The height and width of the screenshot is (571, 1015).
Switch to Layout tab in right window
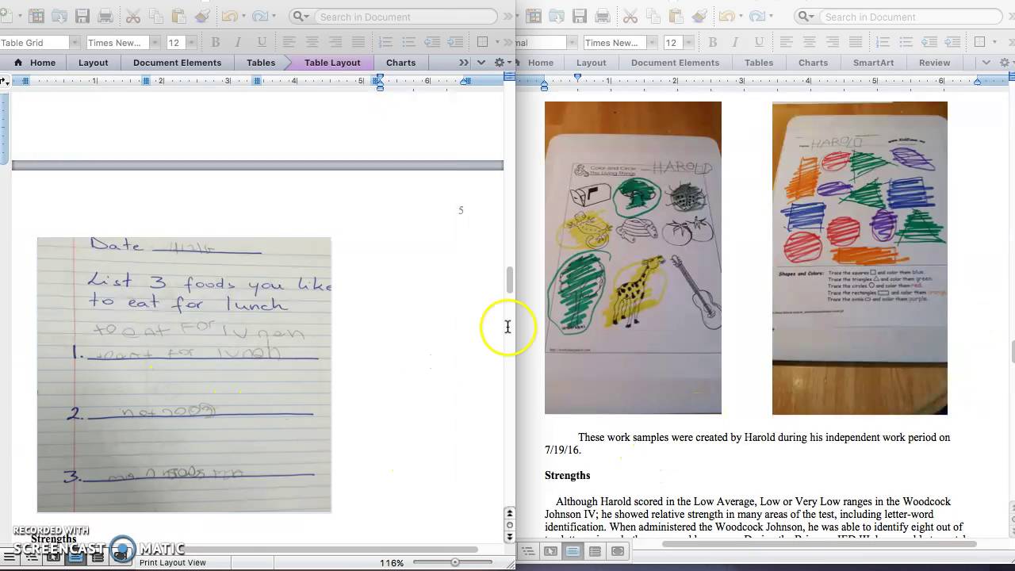pyautogui.click(x=591, y=63)
